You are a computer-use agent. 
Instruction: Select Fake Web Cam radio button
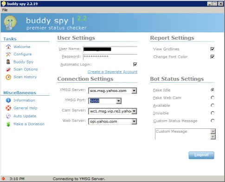[212, 97]
